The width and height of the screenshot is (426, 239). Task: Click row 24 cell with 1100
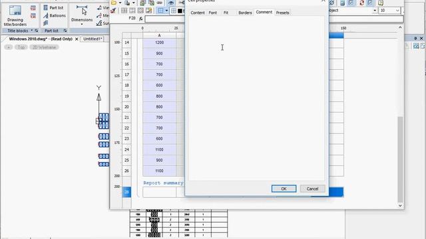coord(159,149)
